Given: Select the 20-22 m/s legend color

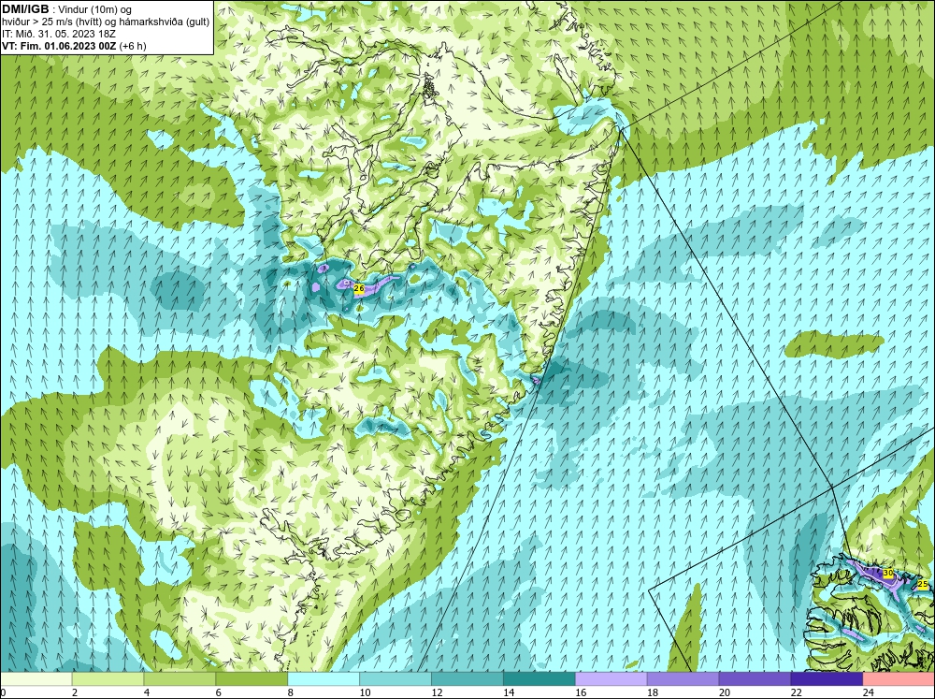Looking at the screenshot, I should tap(755, 679).
